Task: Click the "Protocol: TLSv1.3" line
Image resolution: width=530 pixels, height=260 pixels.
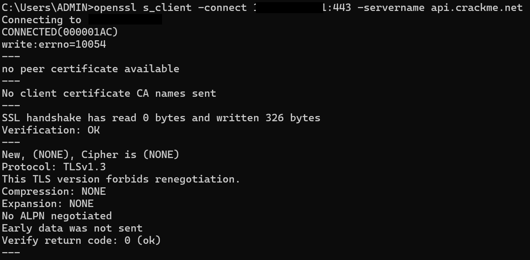Action: coord(54,167)
